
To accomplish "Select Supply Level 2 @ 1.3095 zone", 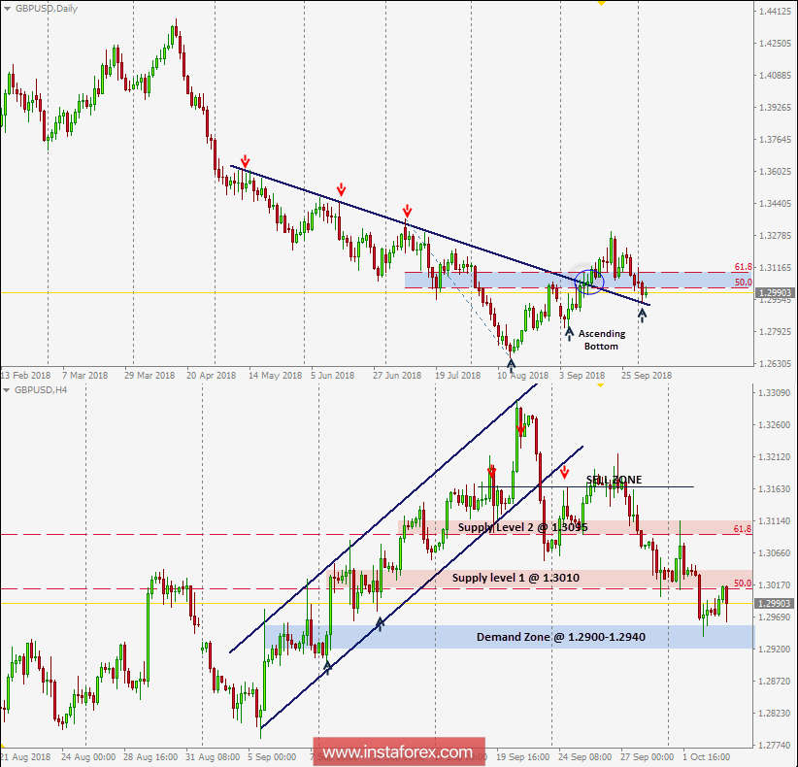I will coord(574,527).
